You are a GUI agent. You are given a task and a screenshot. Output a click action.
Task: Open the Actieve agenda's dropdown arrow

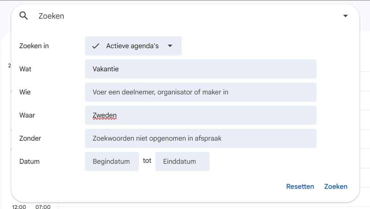coord(170,46)
